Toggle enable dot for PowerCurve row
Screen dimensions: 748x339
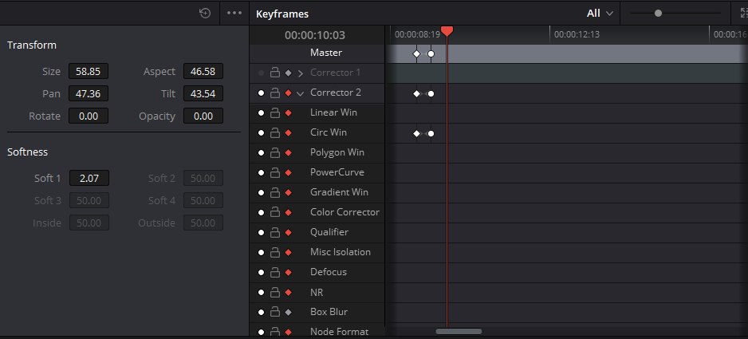261,172
